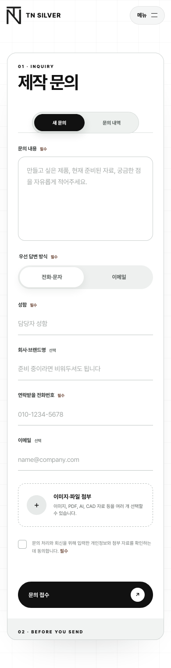Viewport: 171px width, 668px height.
Task: Check the personal information consent checkbox
Action: [22, 544]
